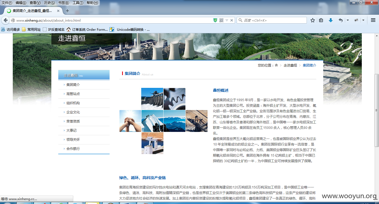Bookmark this page with the star icon
379x204 pixels.
[x=313, y=20]
